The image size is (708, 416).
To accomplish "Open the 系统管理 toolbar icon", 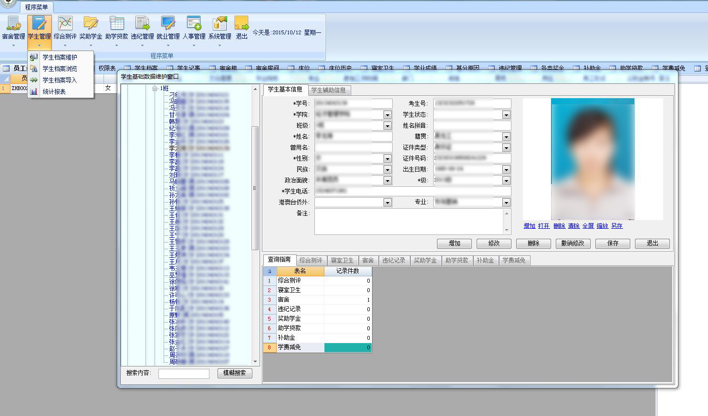I will pos(219,24).
